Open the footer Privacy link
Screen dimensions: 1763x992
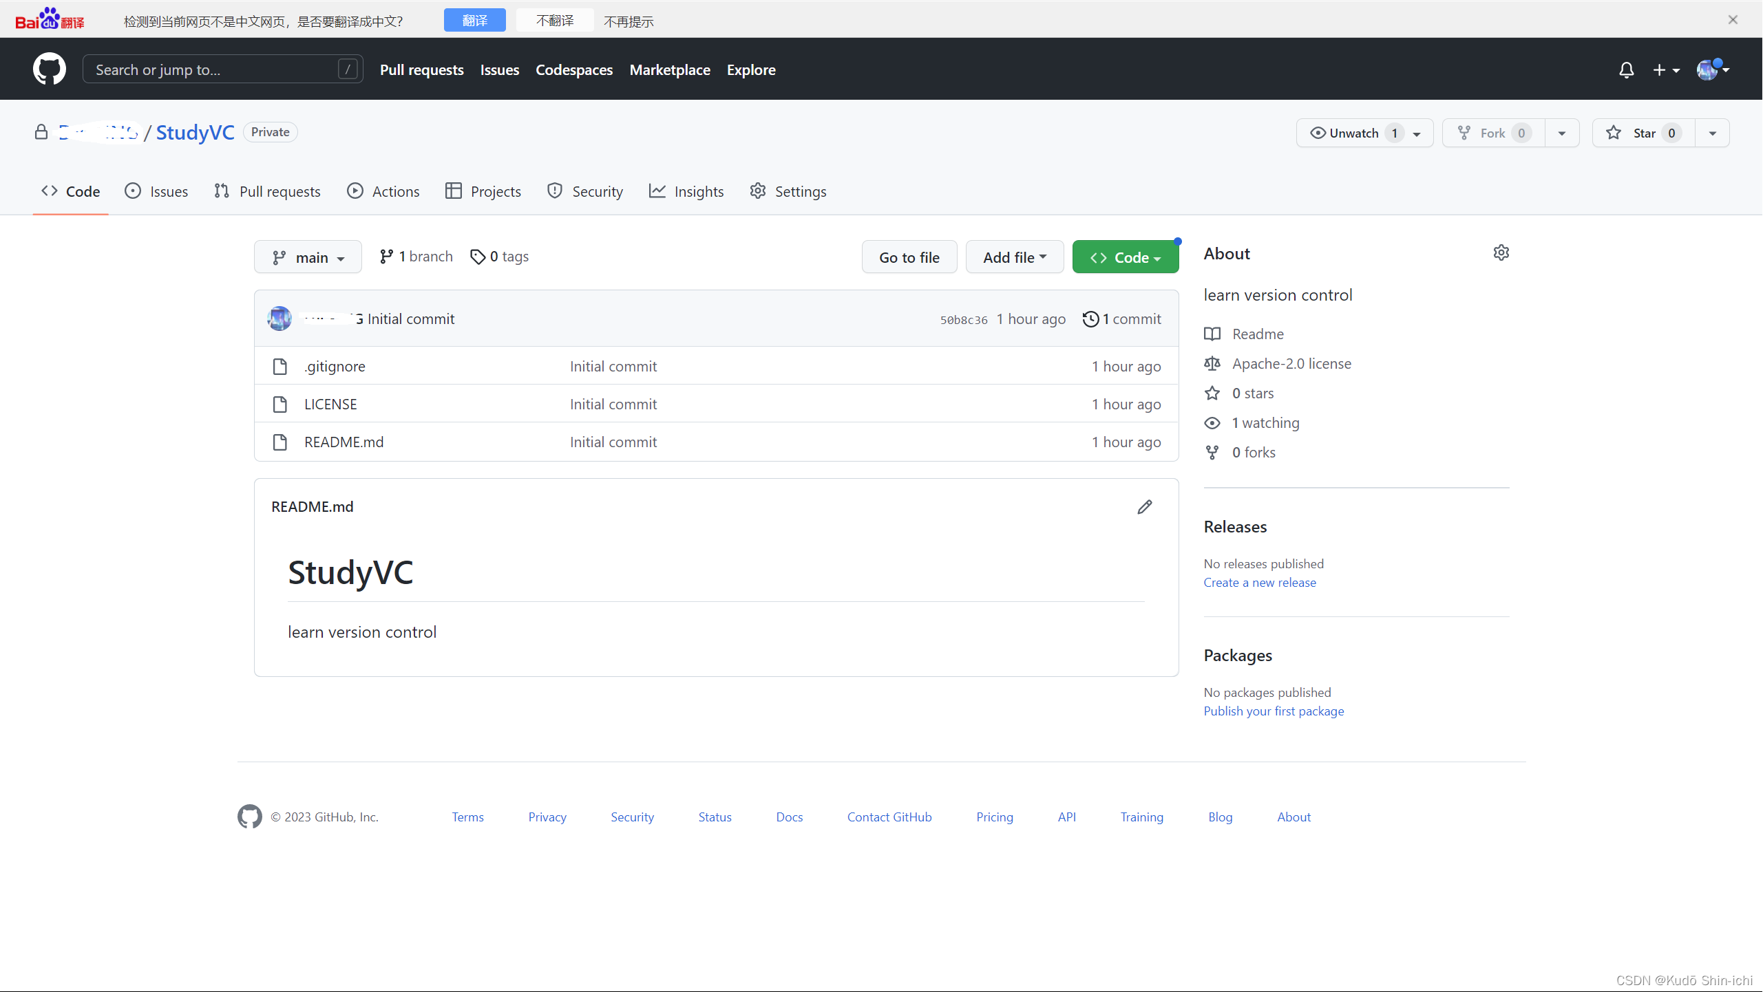[547, 817]
